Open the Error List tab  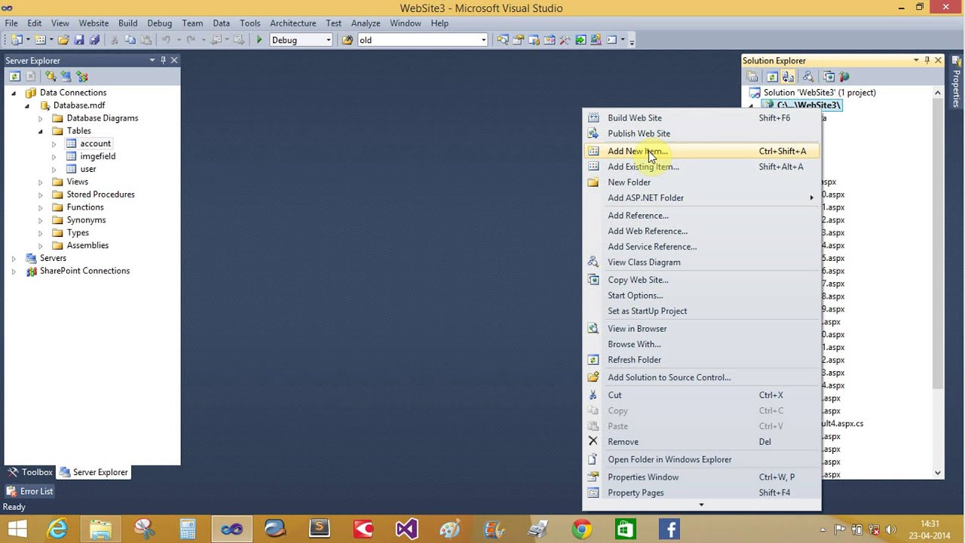click(x=30, y=491)
